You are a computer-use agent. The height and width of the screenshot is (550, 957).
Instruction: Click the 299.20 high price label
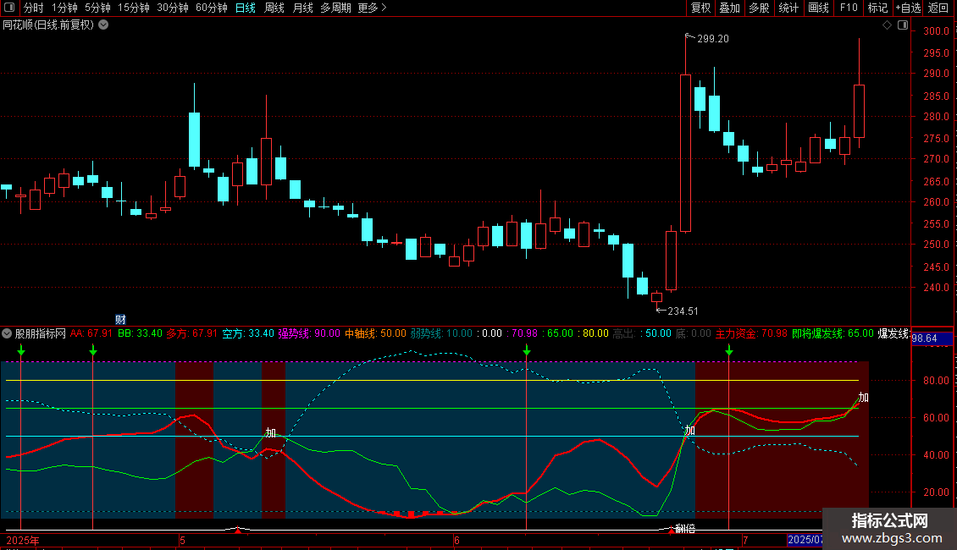point(713,38)
